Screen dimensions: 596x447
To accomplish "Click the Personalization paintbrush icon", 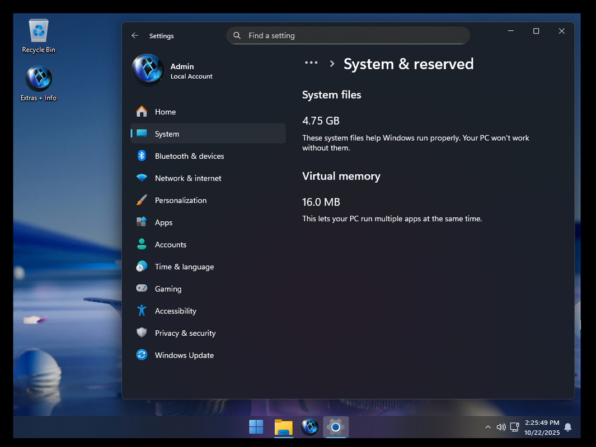I will [x=142, y=200].
